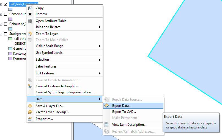Select the Kantonsg legend entry in Stadtgrenze
Screen dimensions: 222x140
point(19,54)
